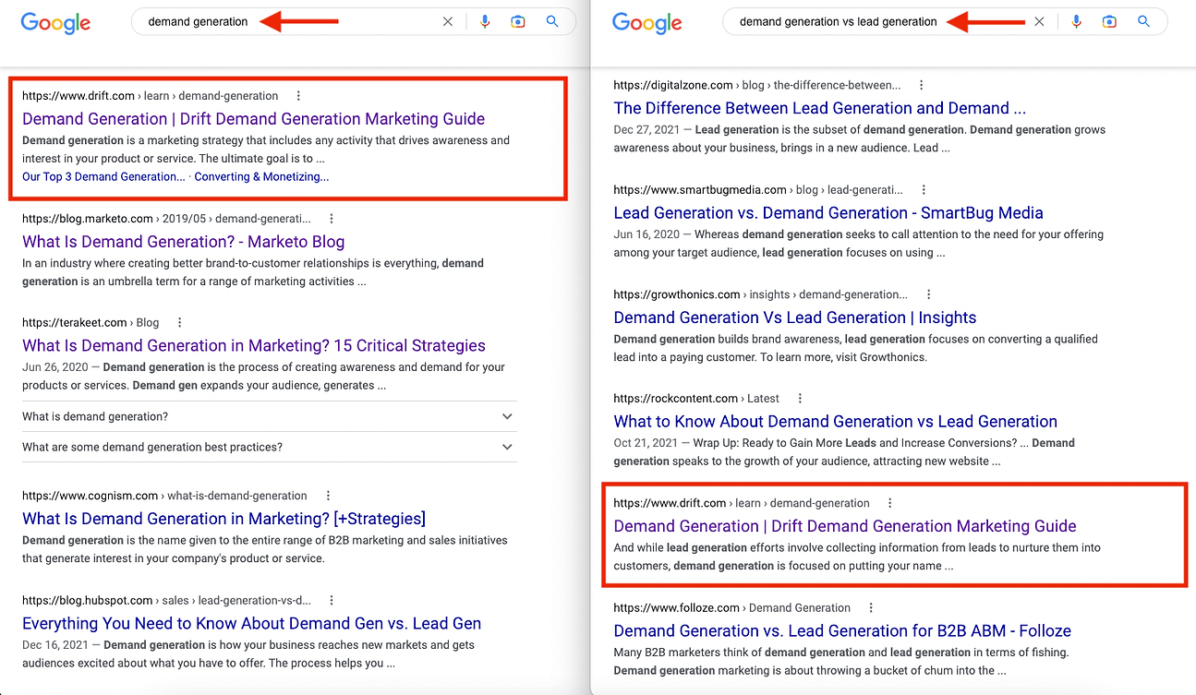Open Terakeet '15 Critical Strategies' result
The height and width of the screenshot is (695, 1196).
(x=254, y=345)
